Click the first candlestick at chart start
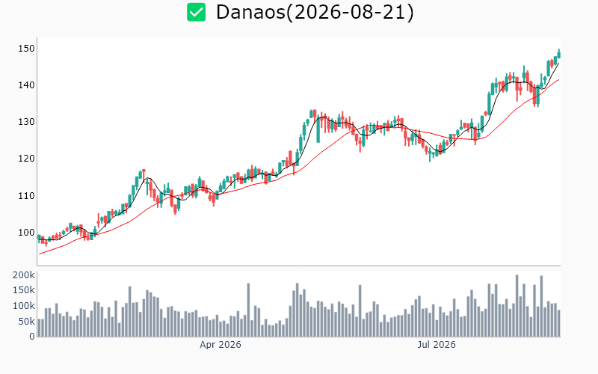598x374 pixels. (39, 239)
